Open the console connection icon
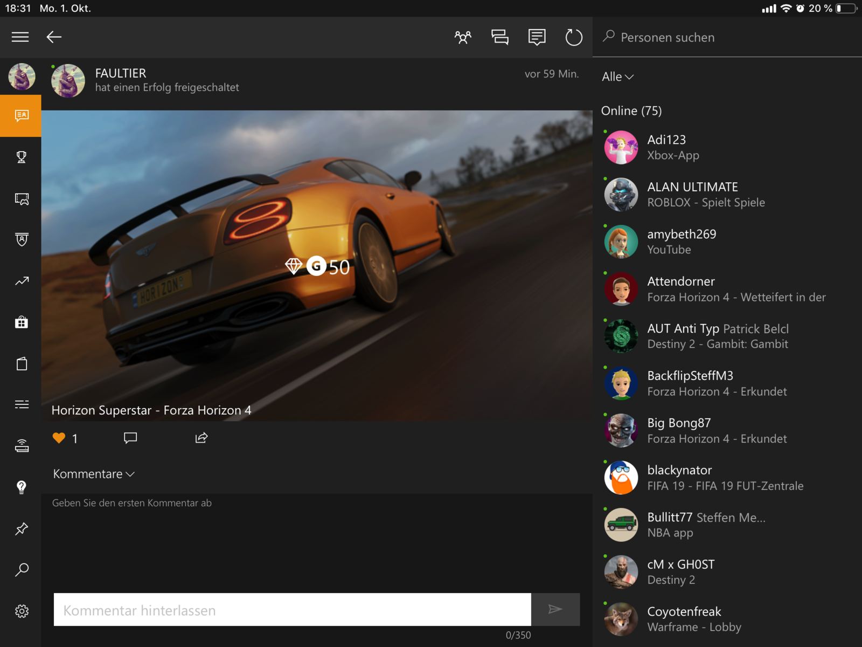Viewport: 862px width, 647px height. click(22, 446)
